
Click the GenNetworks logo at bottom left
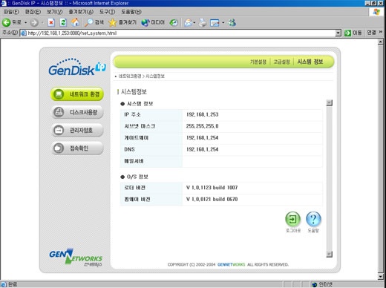76,258
